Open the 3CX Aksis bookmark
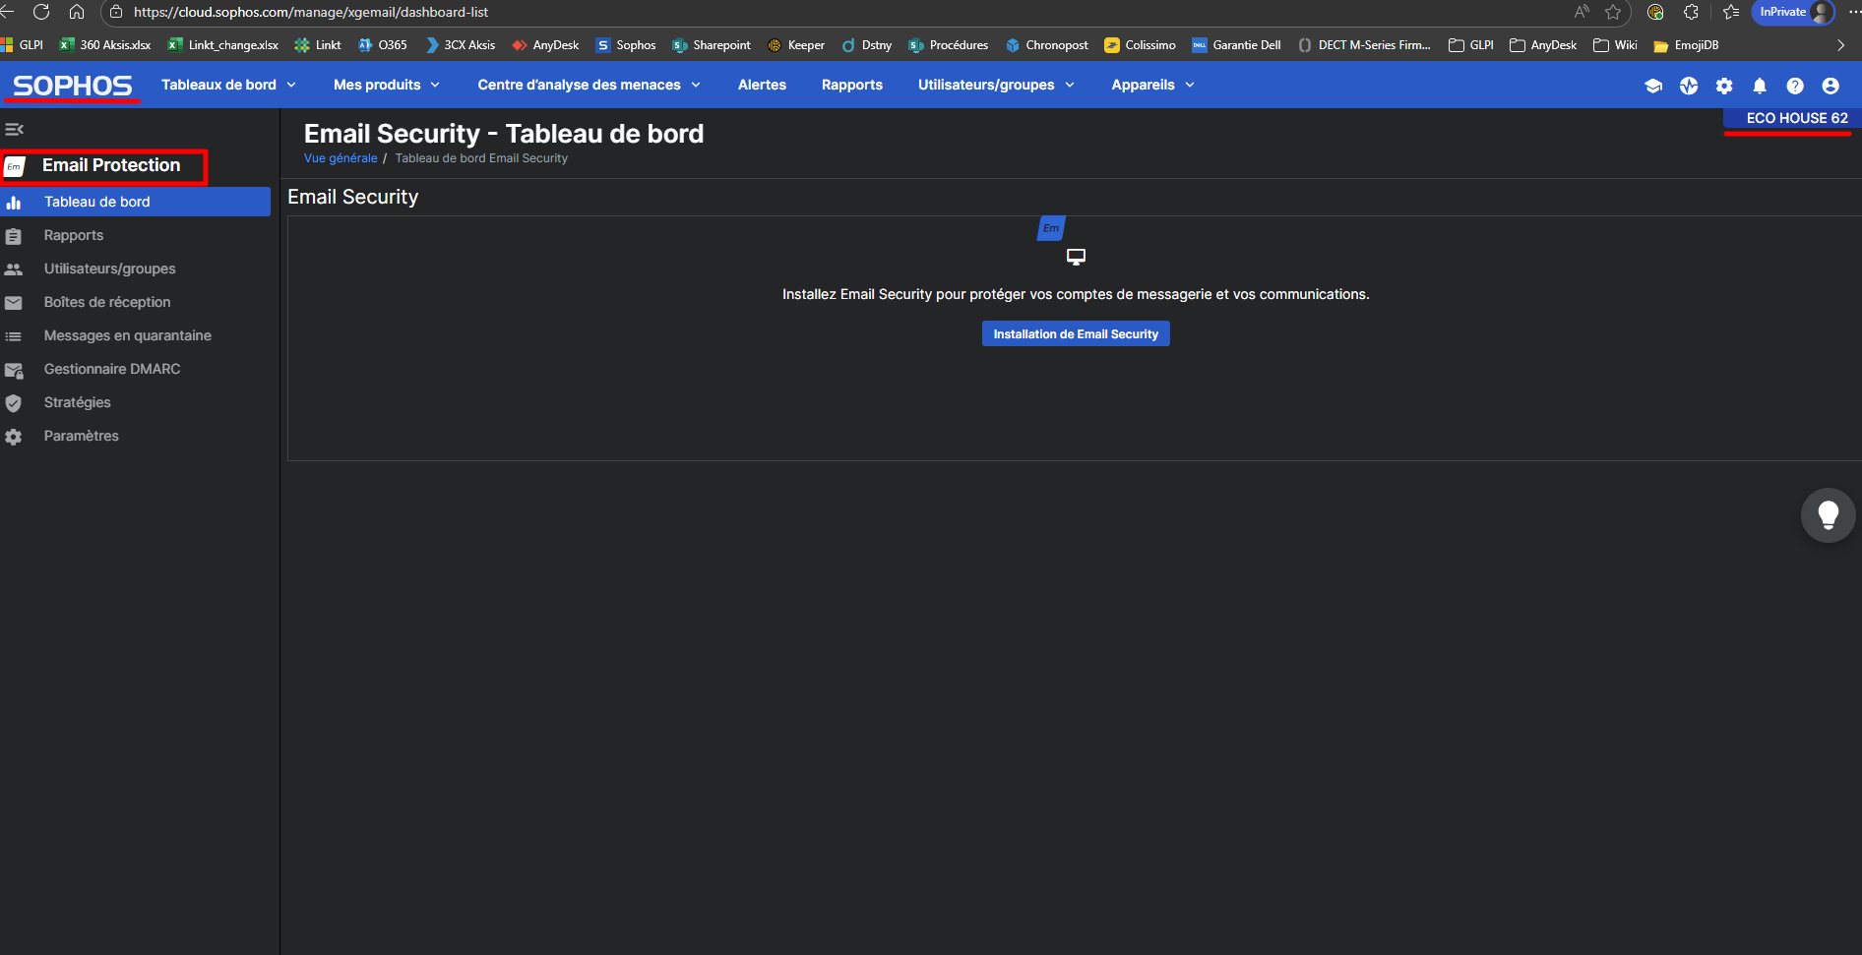This screenshot has width=1862, height=955. pyautogui.click(x=460, y=45)
